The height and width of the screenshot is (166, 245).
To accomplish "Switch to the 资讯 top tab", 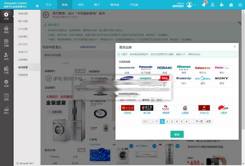I will [81, 5].
